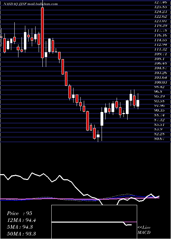Image resolution: width=171 pixels, height=239 pixels.
Task: Select the 96.8 price label
Action: click(158, 92)
